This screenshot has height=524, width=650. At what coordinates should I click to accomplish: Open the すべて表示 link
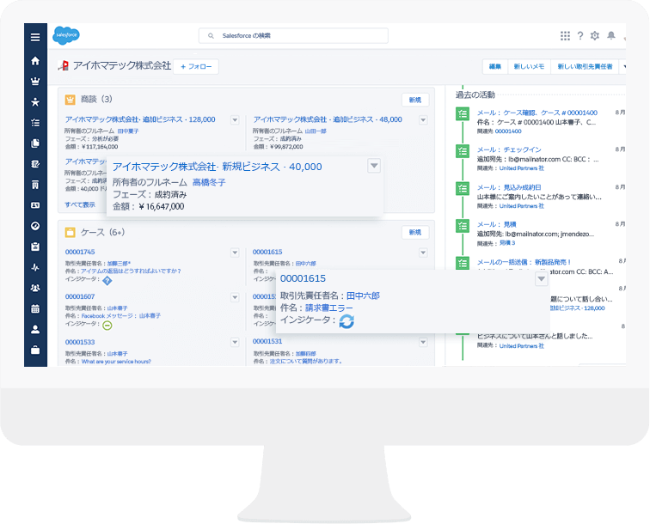80,204
